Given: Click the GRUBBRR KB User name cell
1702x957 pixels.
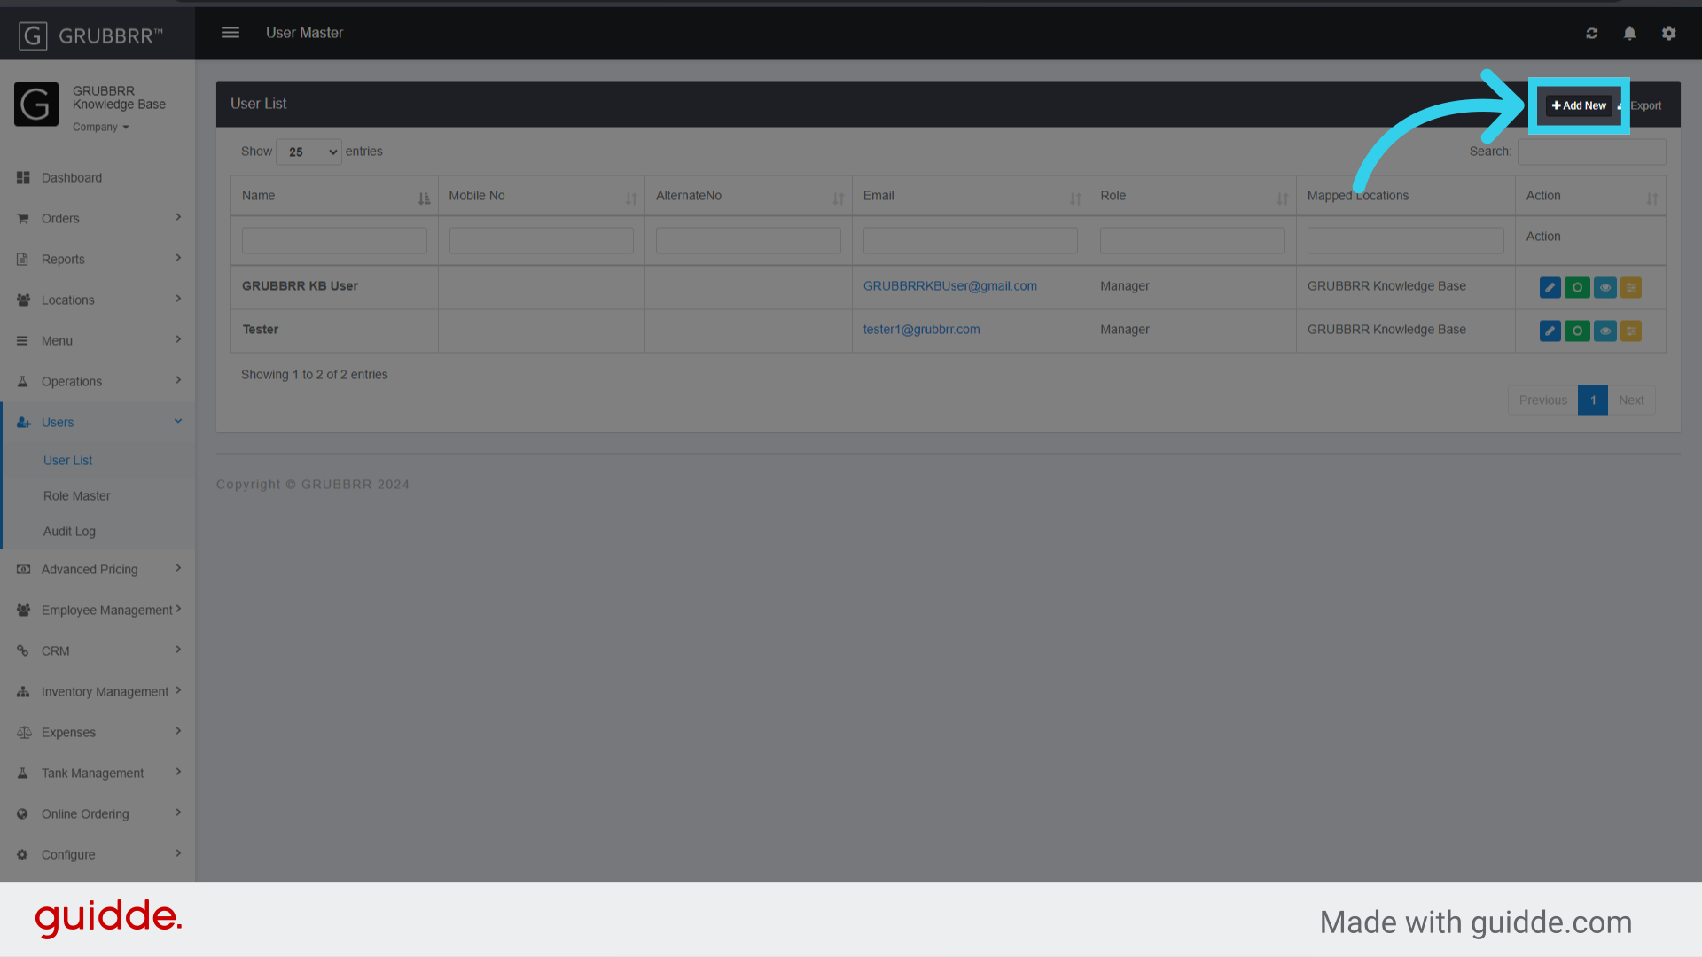Looking at the screenshot, I should (x=334, y=287).
